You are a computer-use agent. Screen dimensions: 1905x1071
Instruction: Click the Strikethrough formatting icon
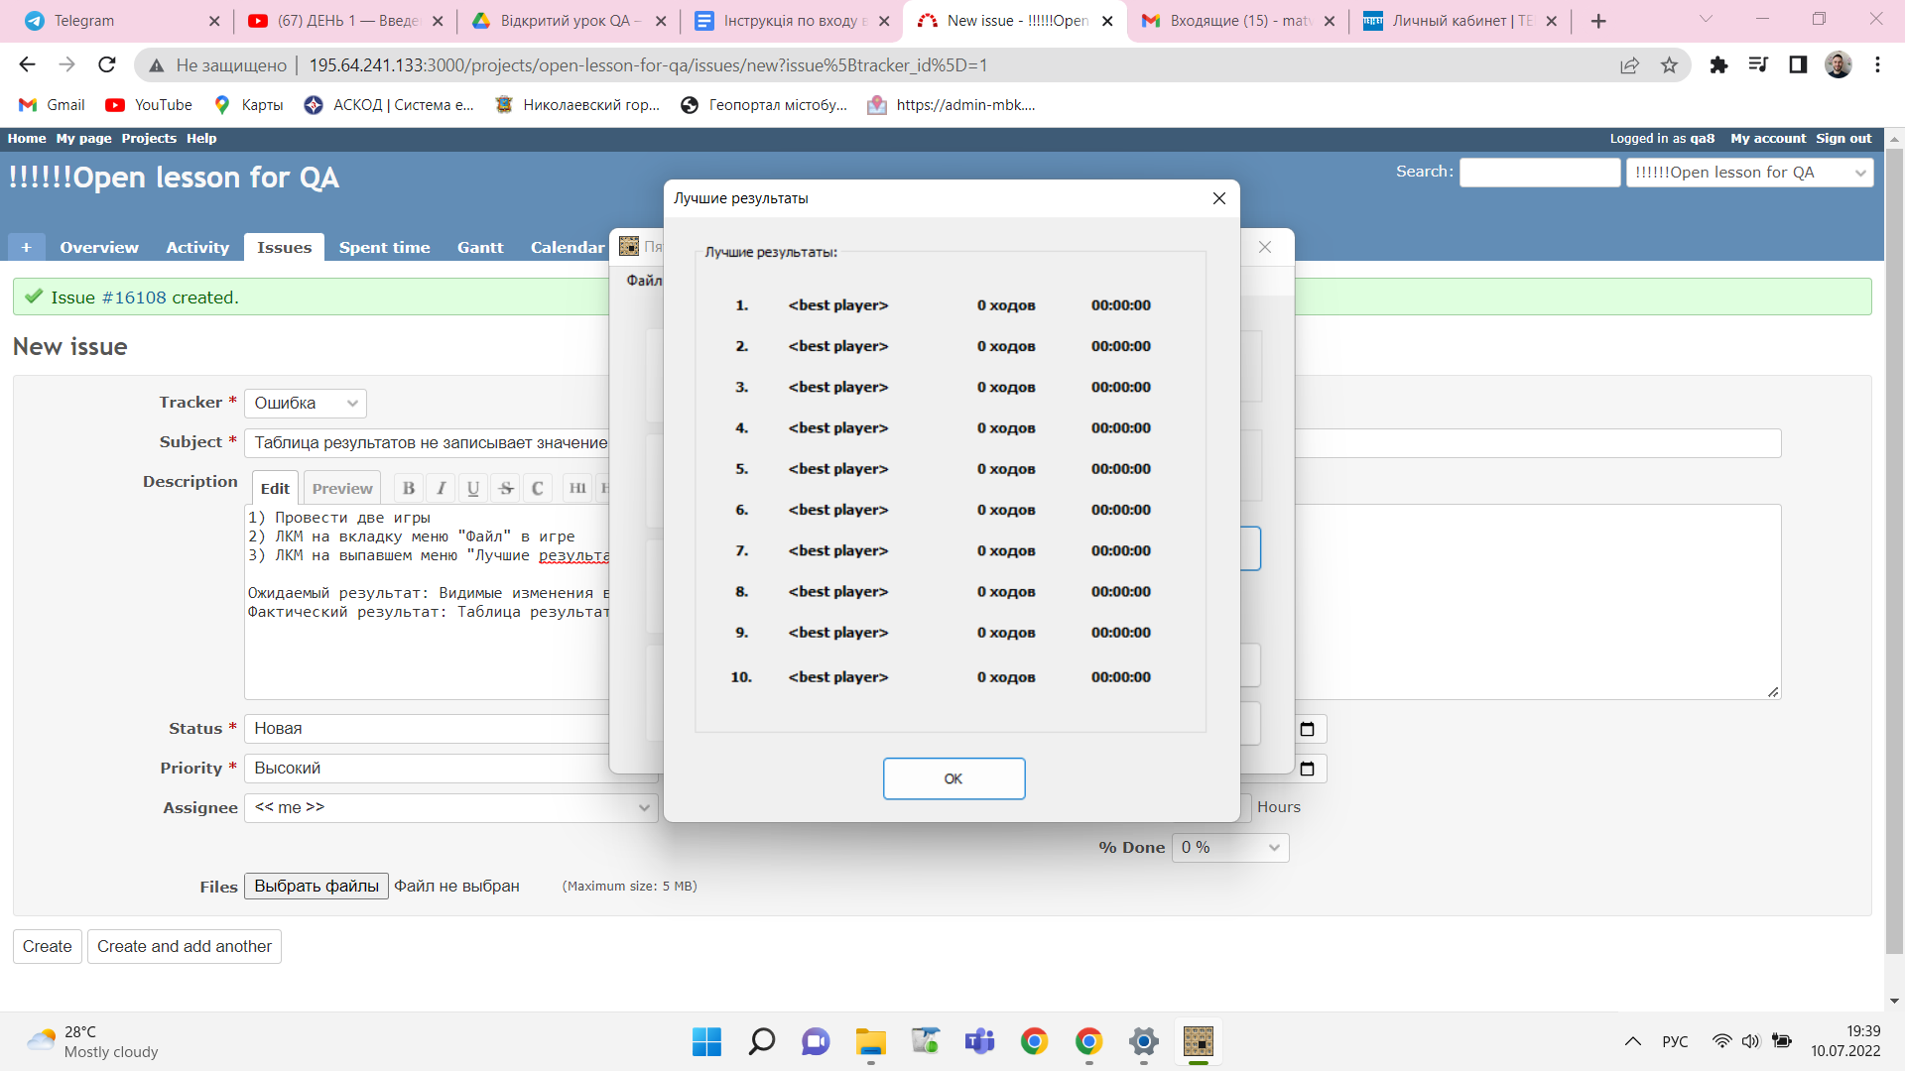(x=506, y=488)
